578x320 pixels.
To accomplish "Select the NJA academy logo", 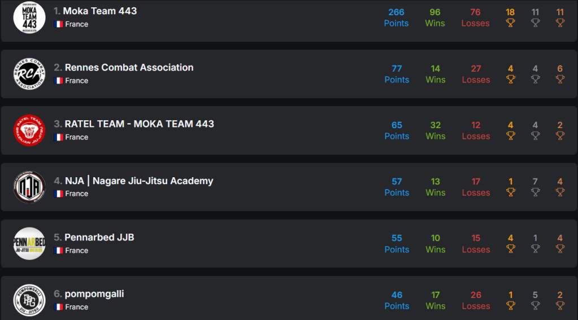I will [29, 187].
